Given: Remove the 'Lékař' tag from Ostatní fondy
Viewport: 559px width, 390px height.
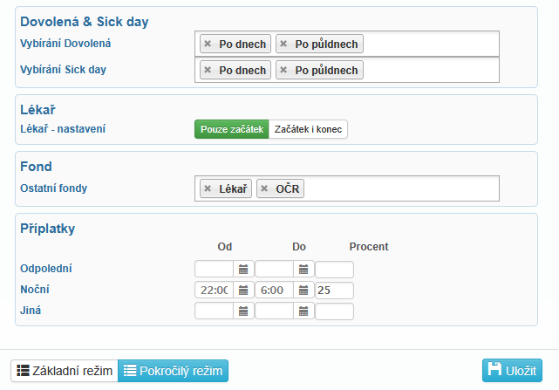Looking at the screenshot, I should click(x=208, y=188).
